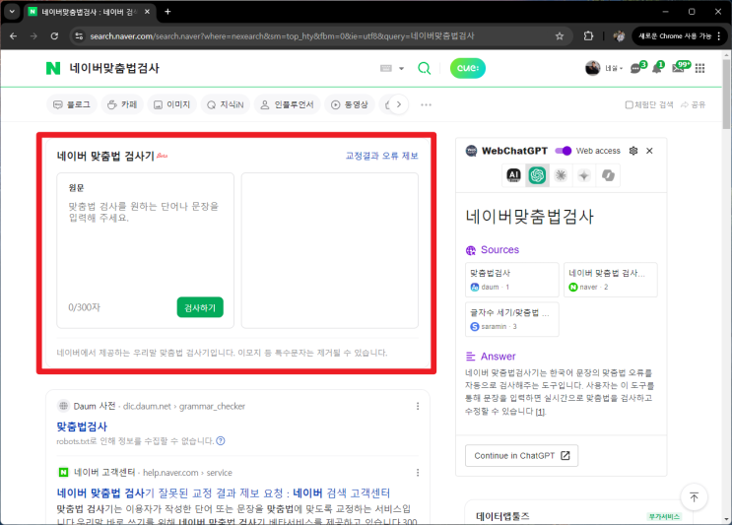The width and height of the screenshot is (732, 525).
Task: Open the notifications bell icon
Action: 657,68
